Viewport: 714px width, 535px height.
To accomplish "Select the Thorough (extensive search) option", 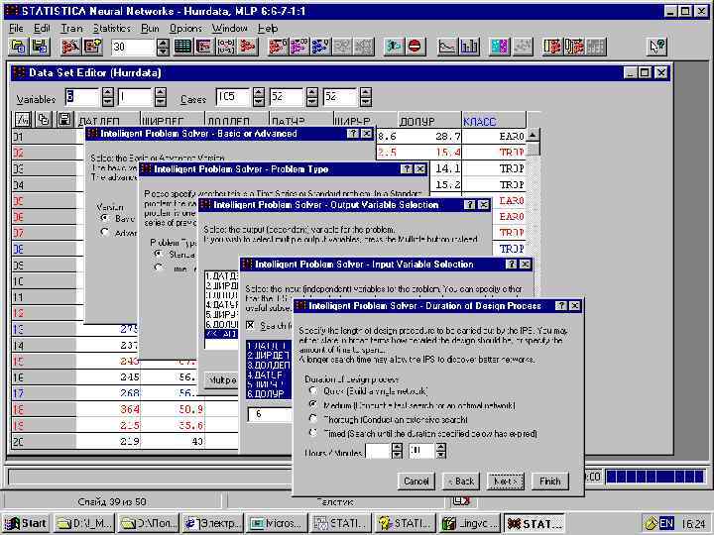I will tap(312, 418).
